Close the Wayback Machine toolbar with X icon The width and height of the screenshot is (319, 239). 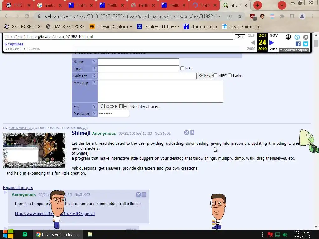click(x=306, y=37)
